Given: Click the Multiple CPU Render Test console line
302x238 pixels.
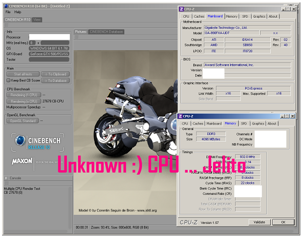Looking at the screenshot, I should pyautogui.click(x=22, y=189).
